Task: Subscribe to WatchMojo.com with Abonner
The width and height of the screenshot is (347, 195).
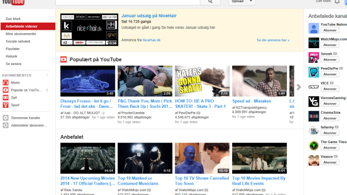Action: tap(330, 45)
